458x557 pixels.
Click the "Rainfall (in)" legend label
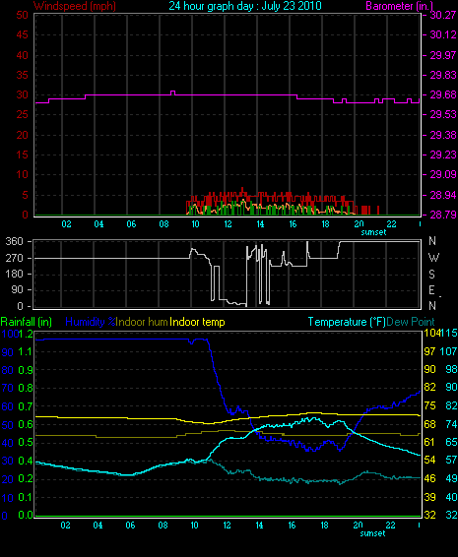tap(27, 322)
